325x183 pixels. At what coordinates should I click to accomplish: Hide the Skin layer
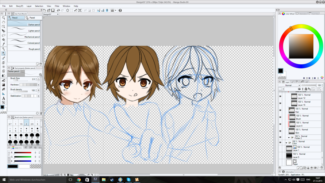click(280, 131)
